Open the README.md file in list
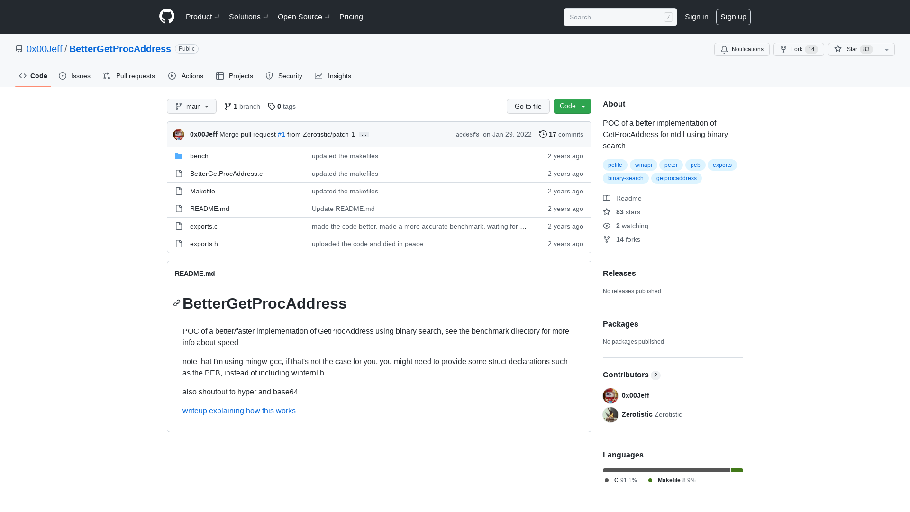Image resolution: width=910 pixels, height=512 pixels. point(209,209)
